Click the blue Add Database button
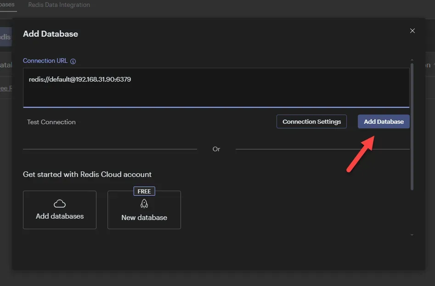The height and width of the screenshot is (286, 435). [x=384, y=121]
